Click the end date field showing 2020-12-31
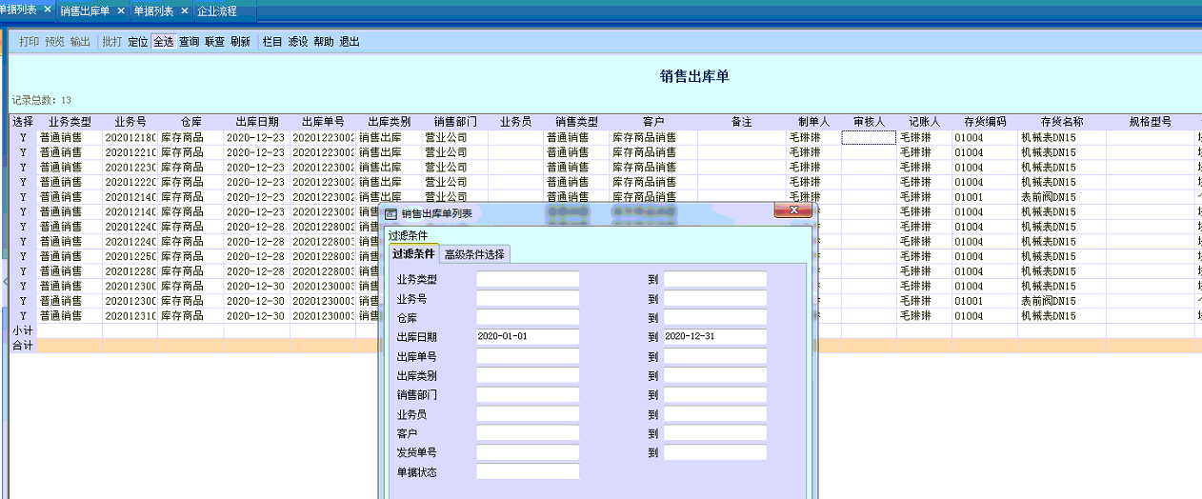1202x499 pixels. point(715,337)
